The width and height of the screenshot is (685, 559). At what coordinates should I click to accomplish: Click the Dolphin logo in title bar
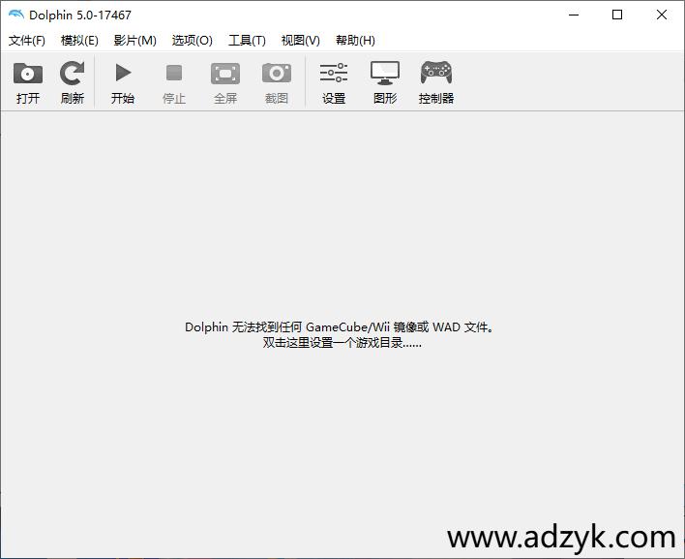(15, 15)
